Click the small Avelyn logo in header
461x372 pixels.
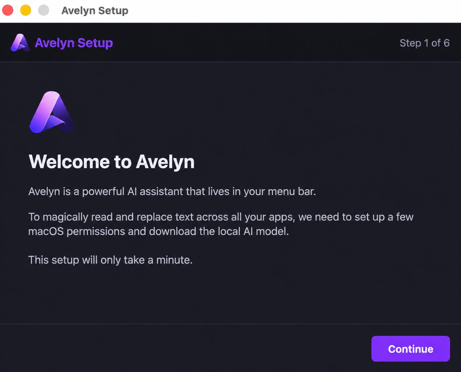pos(20,43)
